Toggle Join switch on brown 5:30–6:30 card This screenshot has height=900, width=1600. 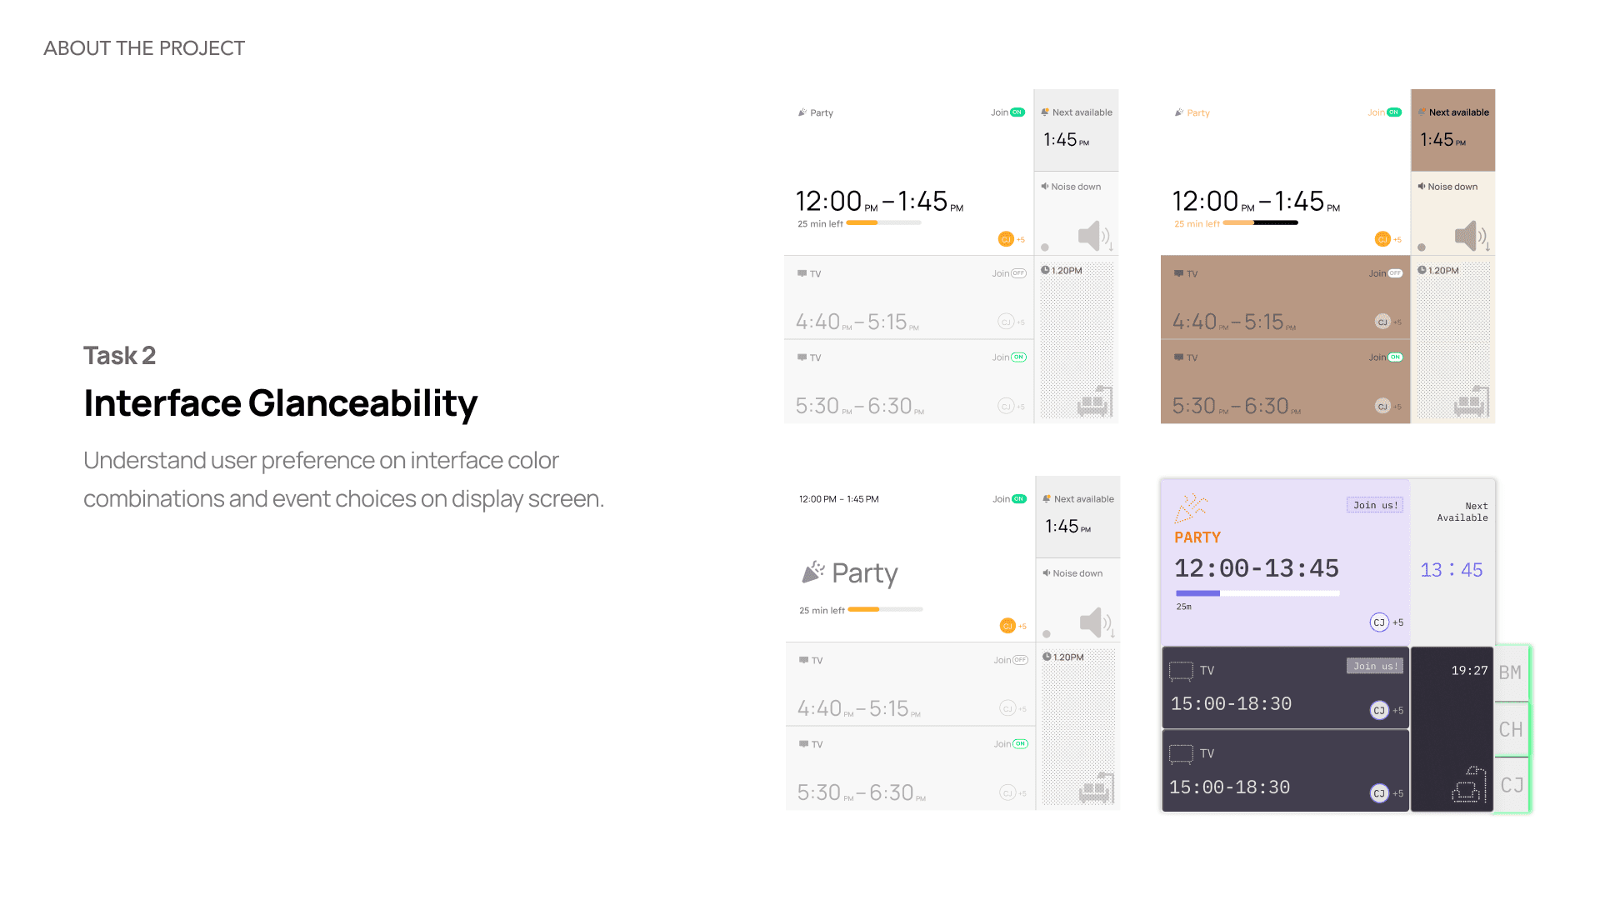tap(1395, 357)
